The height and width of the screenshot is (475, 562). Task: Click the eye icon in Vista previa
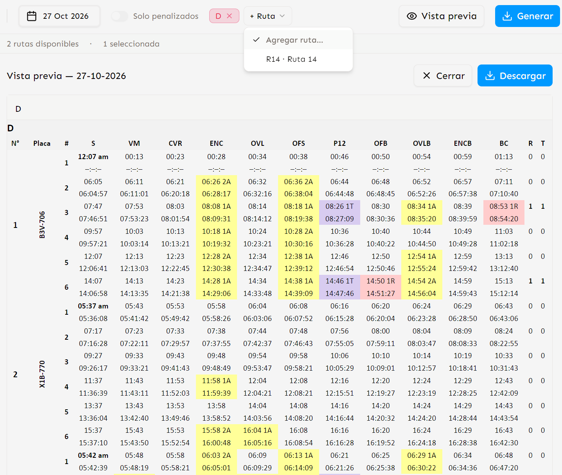click(x=412, y=16)
